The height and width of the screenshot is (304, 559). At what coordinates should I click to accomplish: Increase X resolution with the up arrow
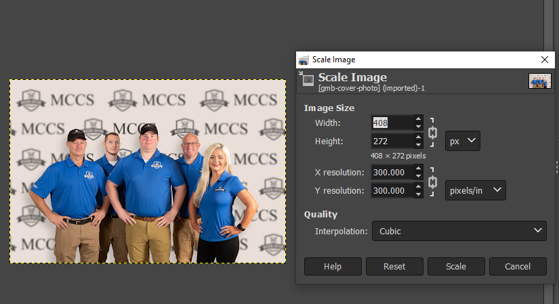click(419, 169)
